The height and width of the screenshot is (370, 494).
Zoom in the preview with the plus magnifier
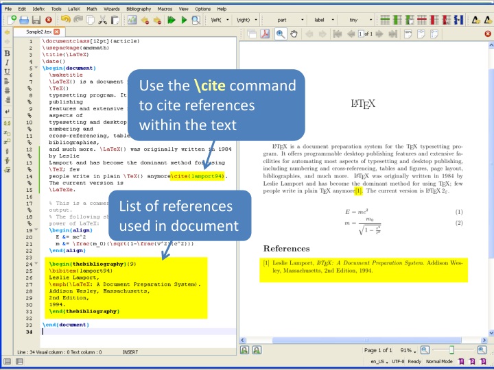(482, 350)
